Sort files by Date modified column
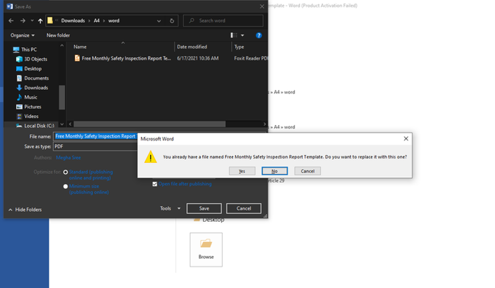Viewport: 495px width, 288px height. pyautogui.click(x=192, y=47)
